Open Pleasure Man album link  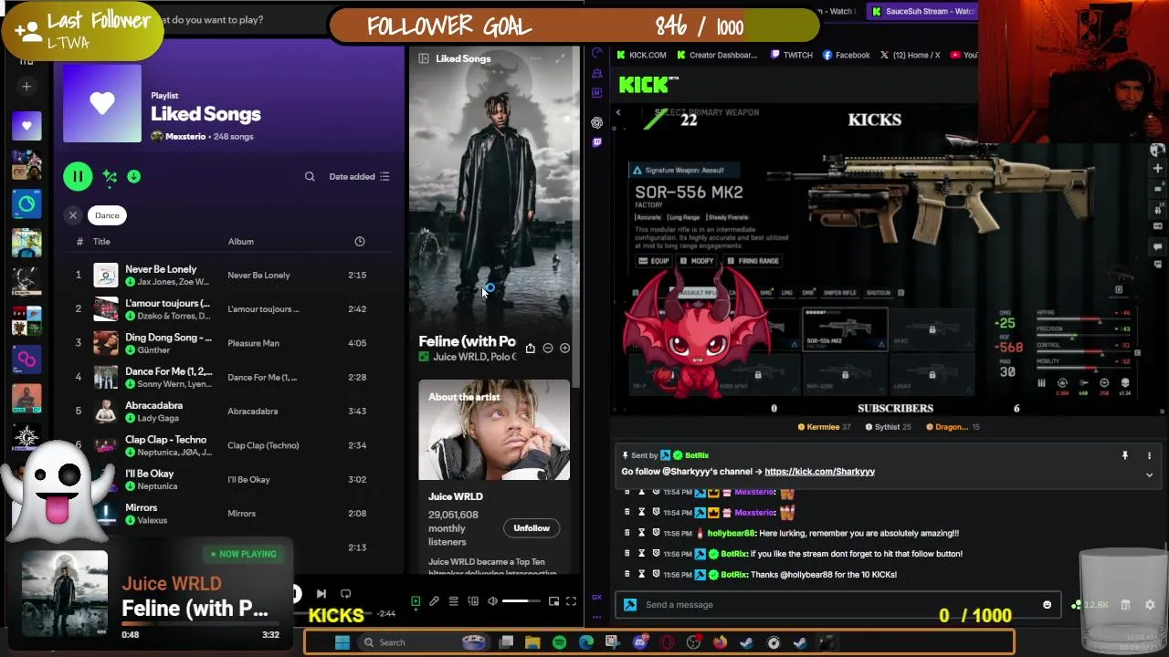[253, 343]
